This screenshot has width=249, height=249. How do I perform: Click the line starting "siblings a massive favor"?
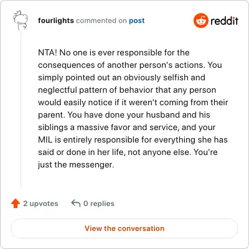pos(126,128)
